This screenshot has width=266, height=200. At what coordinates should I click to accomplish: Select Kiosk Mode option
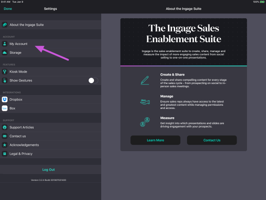pos(51,72)
